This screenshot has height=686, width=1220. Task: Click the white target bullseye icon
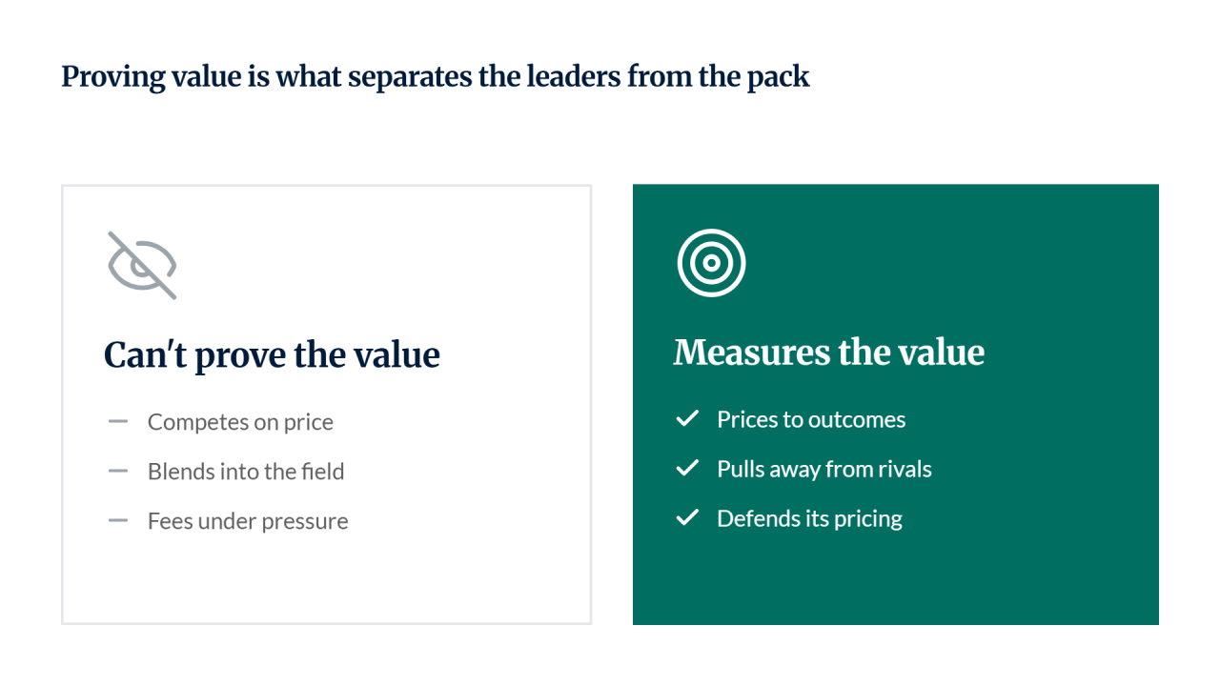click(711, 263)
